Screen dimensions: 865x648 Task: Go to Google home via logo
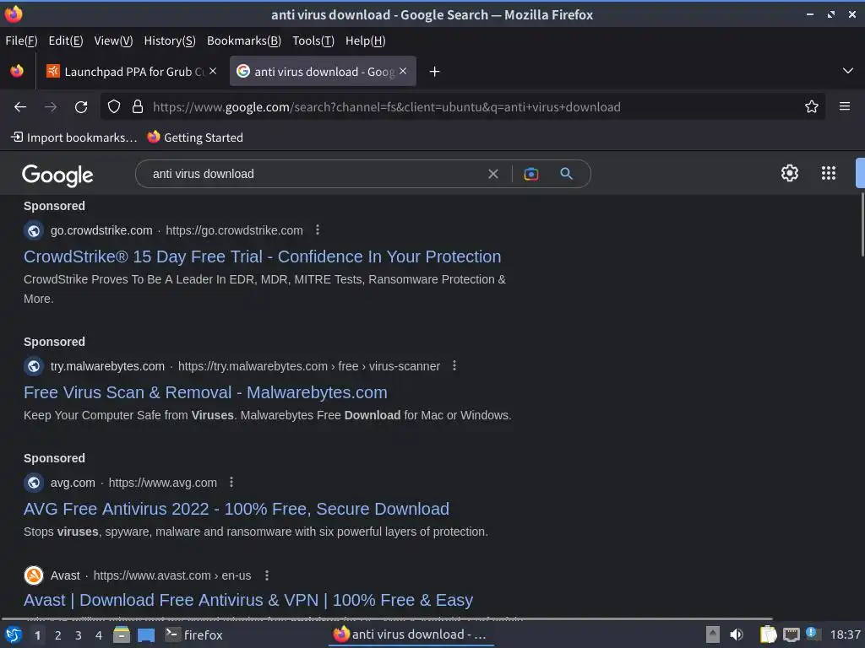point(57,175)
